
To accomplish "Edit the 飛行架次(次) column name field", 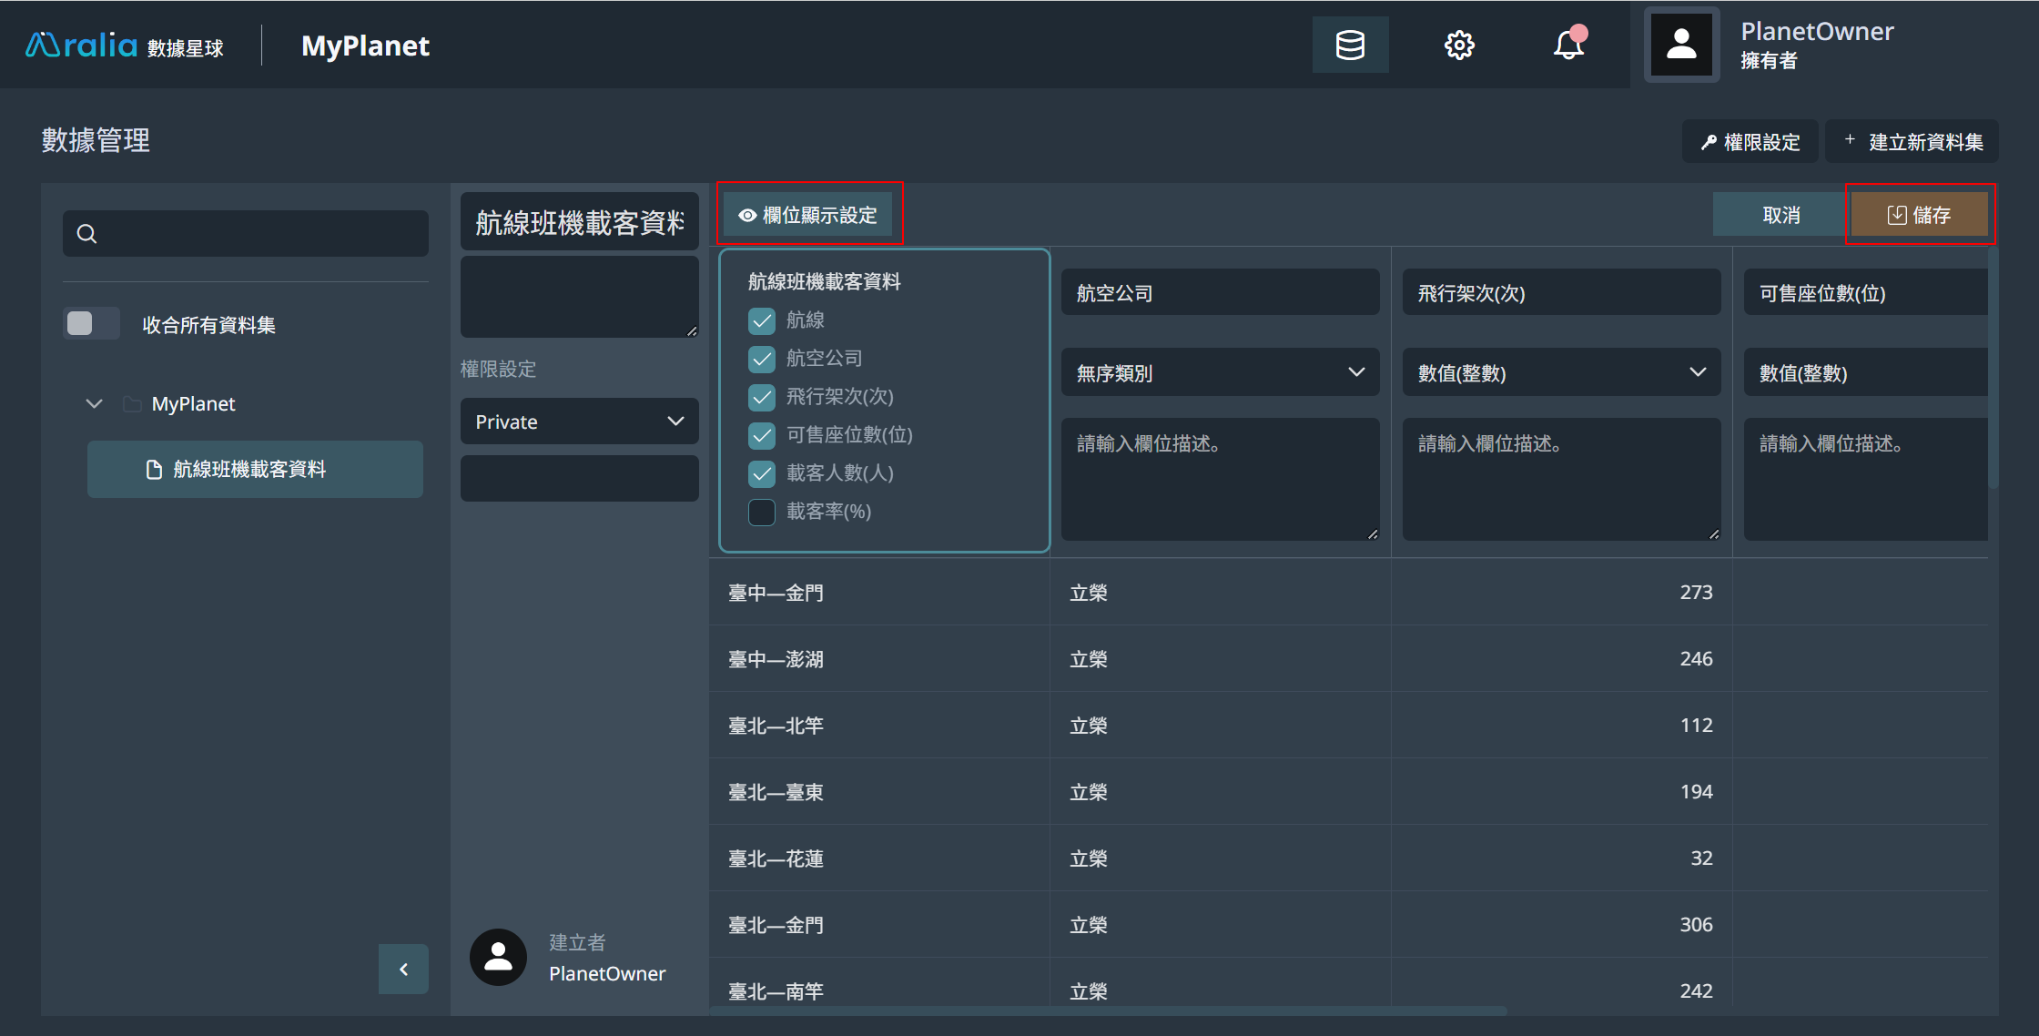I will (1561, 292).
